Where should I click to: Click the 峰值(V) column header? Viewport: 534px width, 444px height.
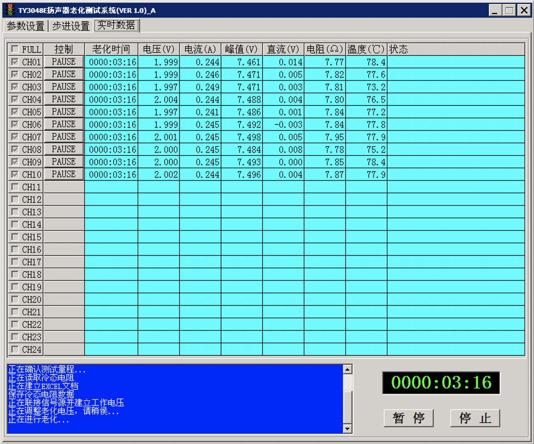coord(242,49)
